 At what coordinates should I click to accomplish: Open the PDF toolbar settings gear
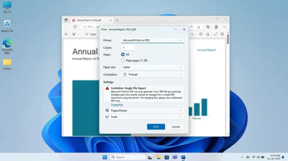(x=222, y=34)
